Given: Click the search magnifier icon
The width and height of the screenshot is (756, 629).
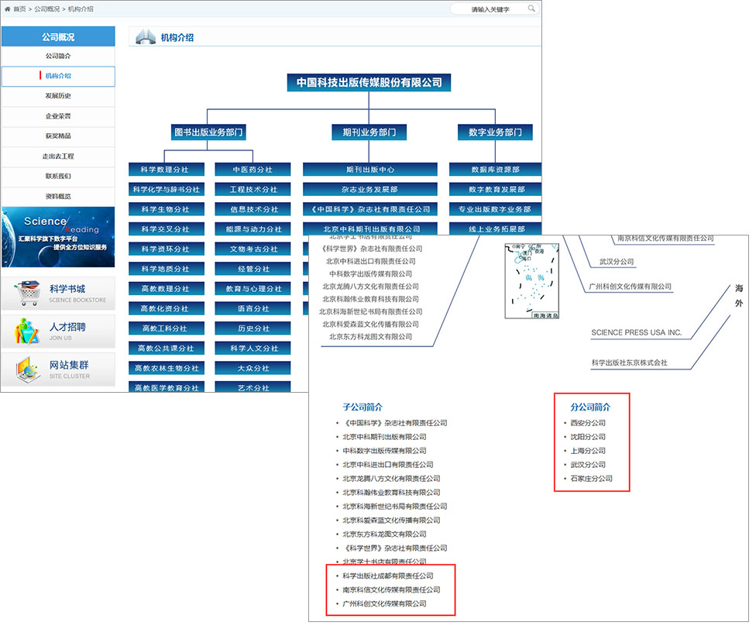Looking at the screenshot, I should point(531,9).
